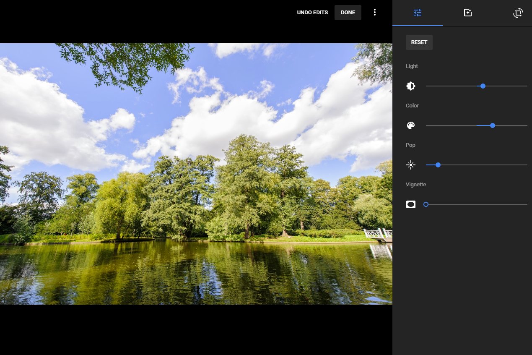
Task: Click the Basic adjustments sliders icon
Action: click(417, 13)
